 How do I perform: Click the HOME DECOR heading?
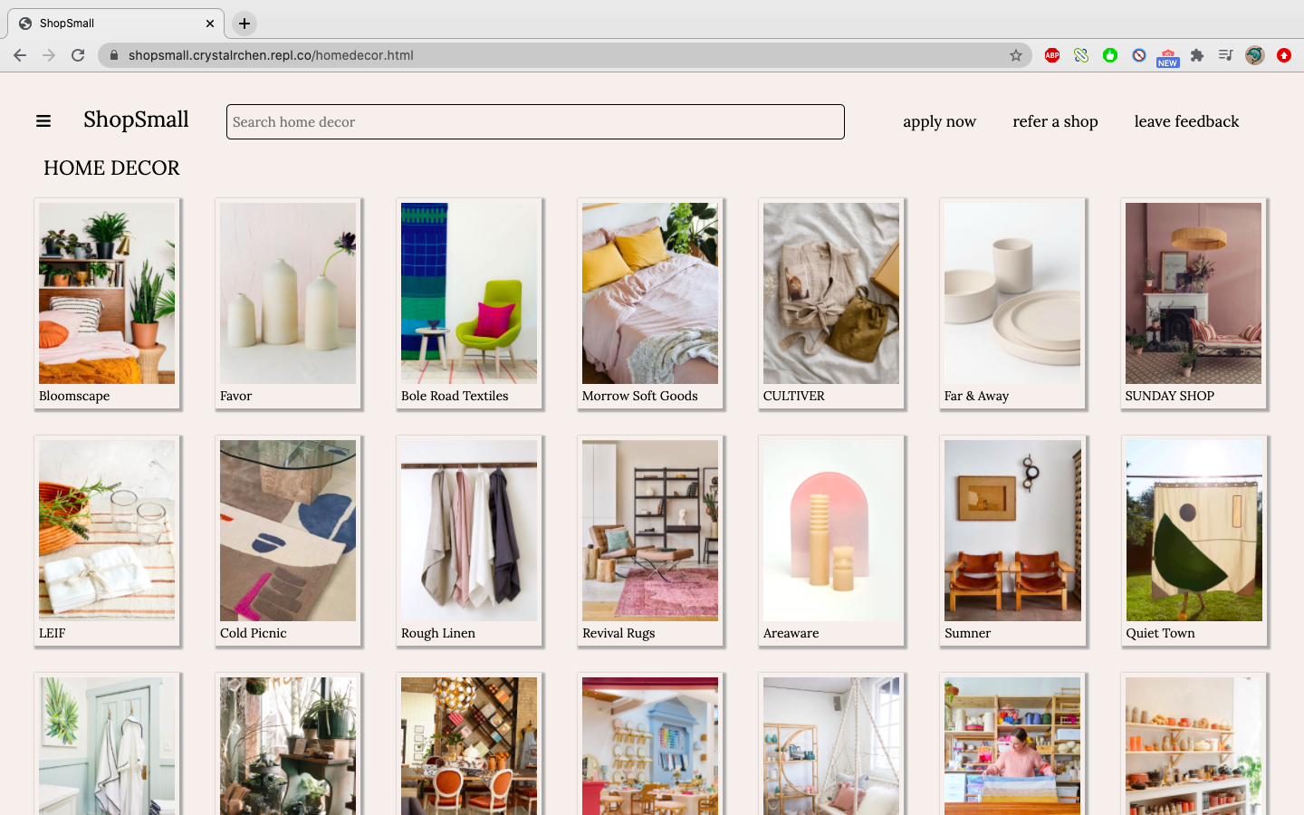tap(111, 168)
